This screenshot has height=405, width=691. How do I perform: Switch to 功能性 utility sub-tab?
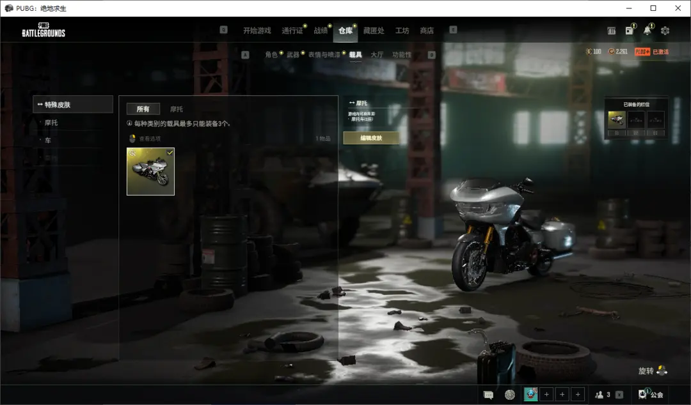[x=402, y=54]
